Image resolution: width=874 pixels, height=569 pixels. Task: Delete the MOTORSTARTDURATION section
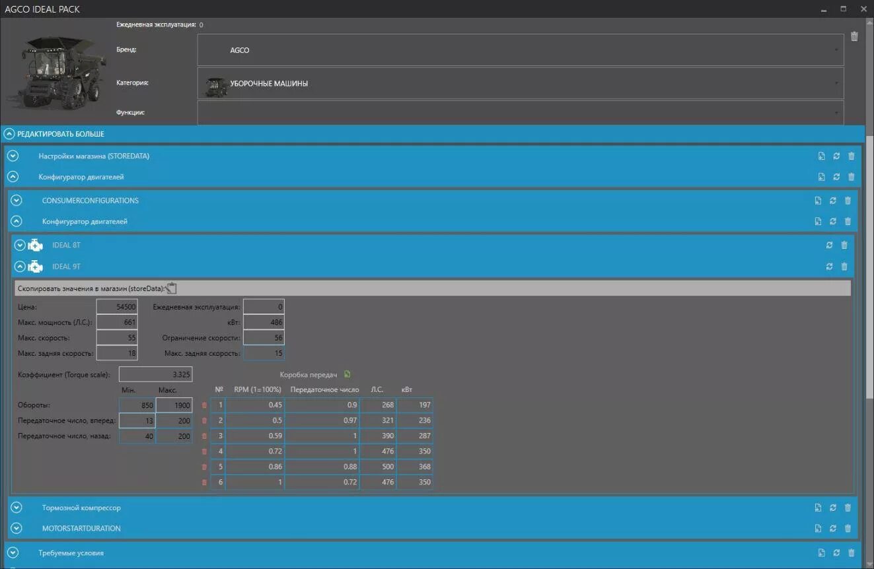coord(848,529)
